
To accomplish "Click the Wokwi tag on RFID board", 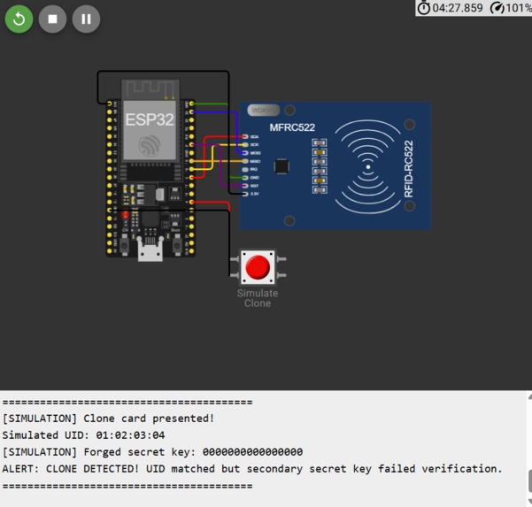I will (264, 111).
